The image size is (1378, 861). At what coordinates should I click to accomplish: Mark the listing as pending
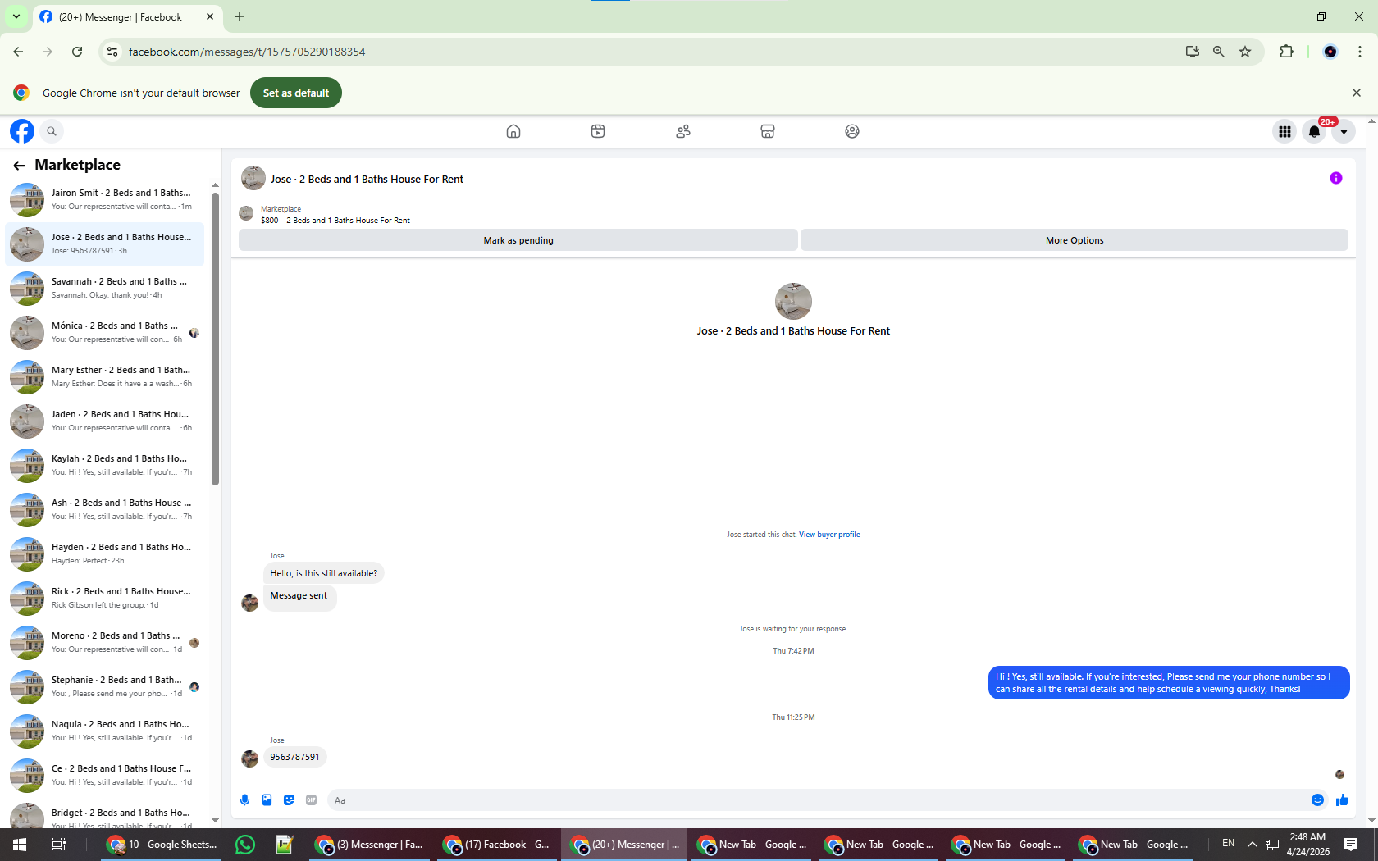click(518, 240)
